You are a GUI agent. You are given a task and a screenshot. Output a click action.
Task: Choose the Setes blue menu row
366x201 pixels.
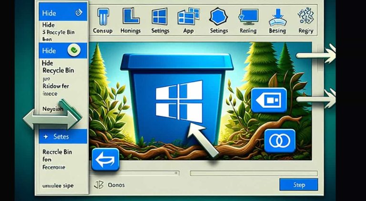pyautogui.click(x=63, y=136)
